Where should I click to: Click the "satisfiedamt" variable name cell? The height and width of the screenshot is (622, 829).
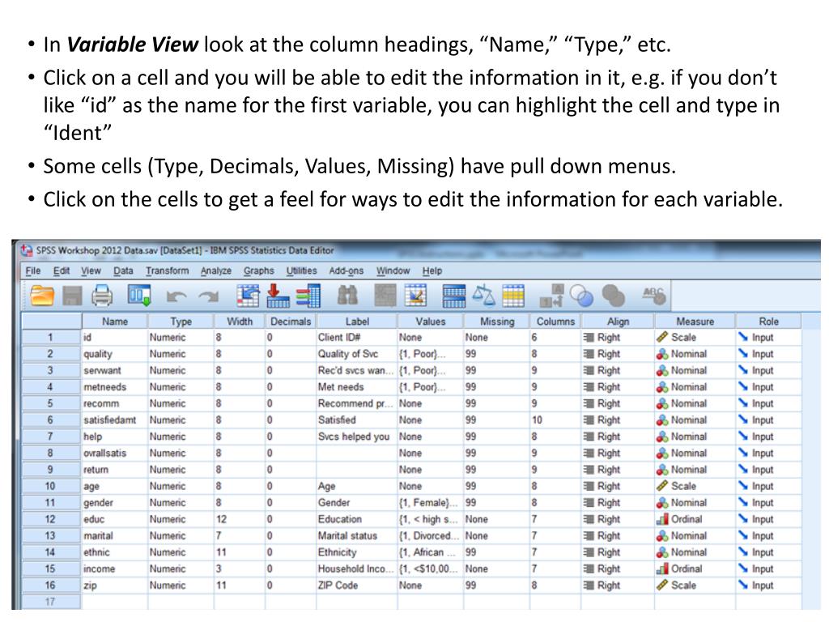tap(115, 420)
